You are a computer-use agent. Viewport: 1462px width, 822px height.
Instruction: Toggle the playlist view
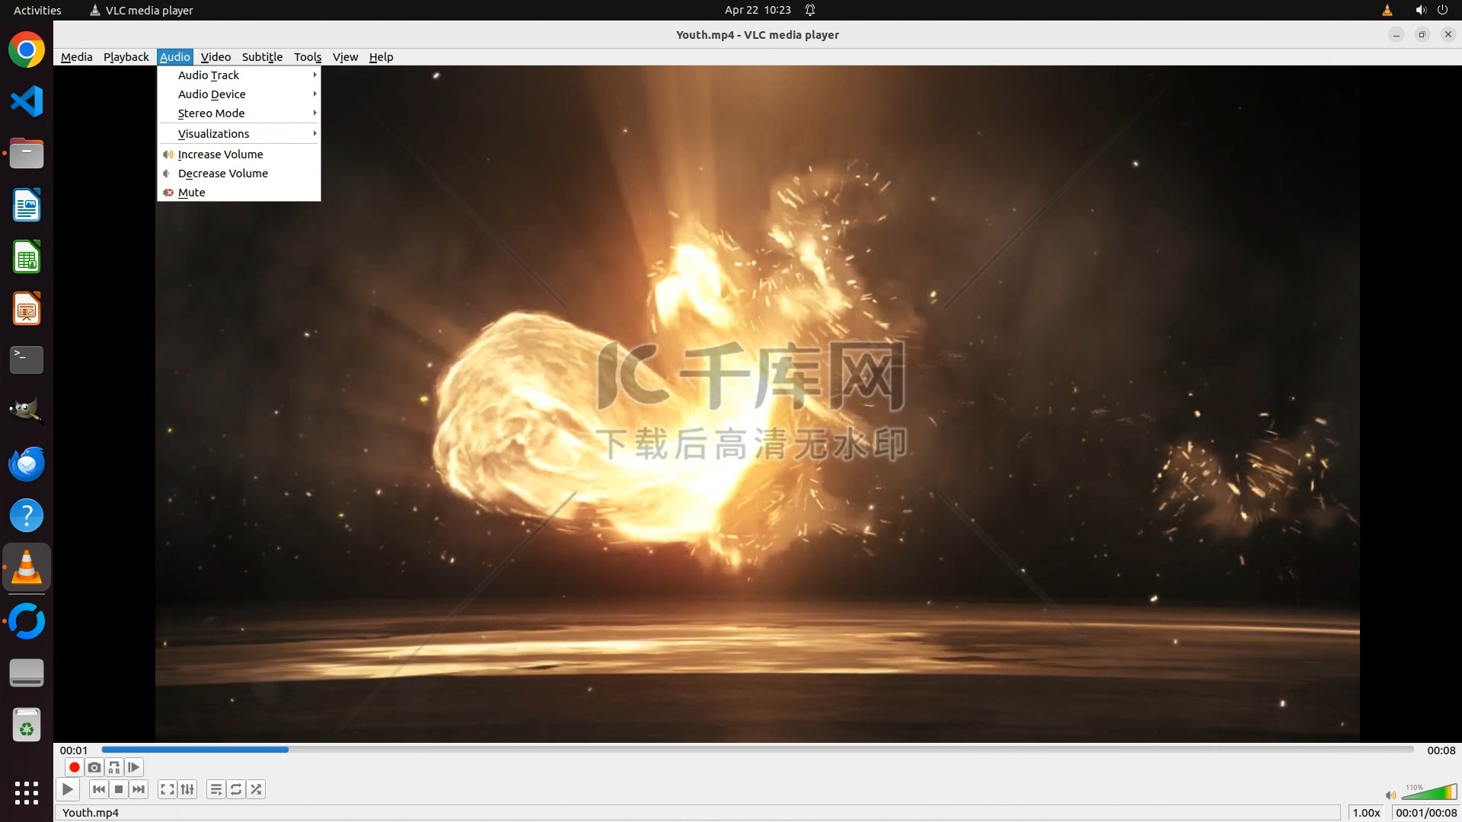click(x=216, y=789)
